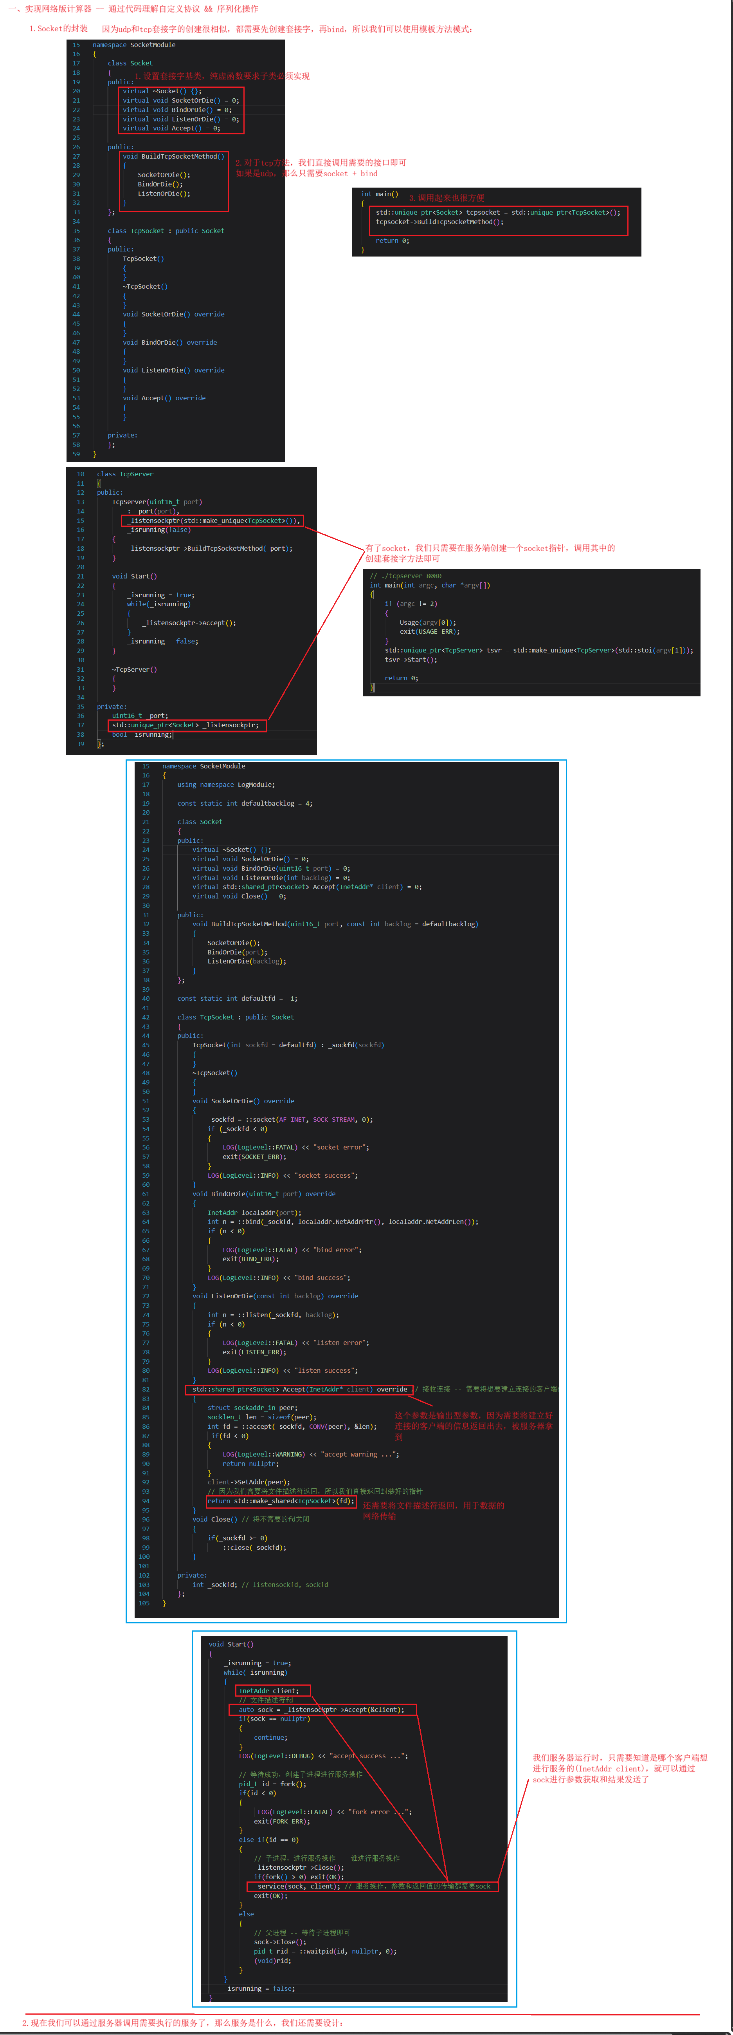This screenshot has width=733, height=2035.
Task: Open the large full SocketModule implementation code image
Action: [x=347, y=1189]
